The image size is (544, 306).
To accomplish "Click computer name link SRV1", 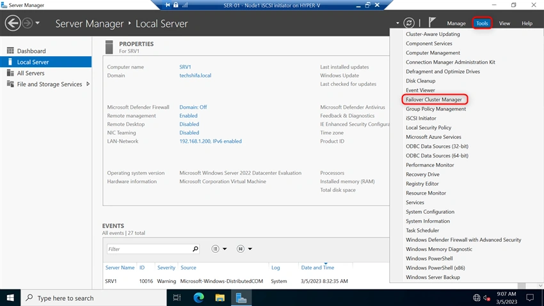I will tap(185, 67).
